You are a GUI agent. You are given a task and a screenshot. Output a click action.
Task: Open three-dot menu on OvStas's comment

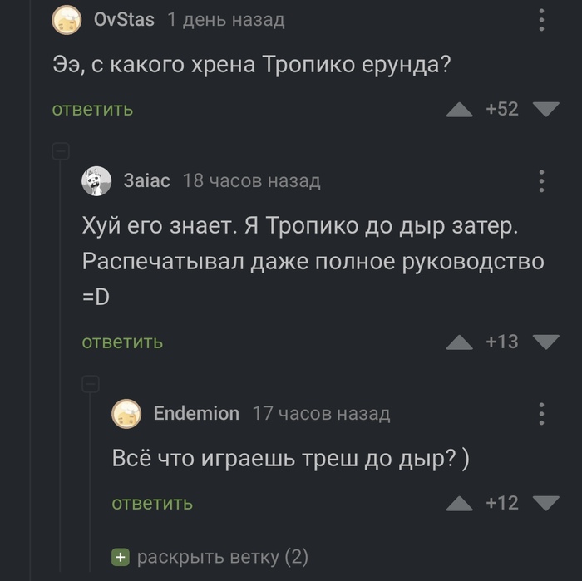click(x=541, y=20)
